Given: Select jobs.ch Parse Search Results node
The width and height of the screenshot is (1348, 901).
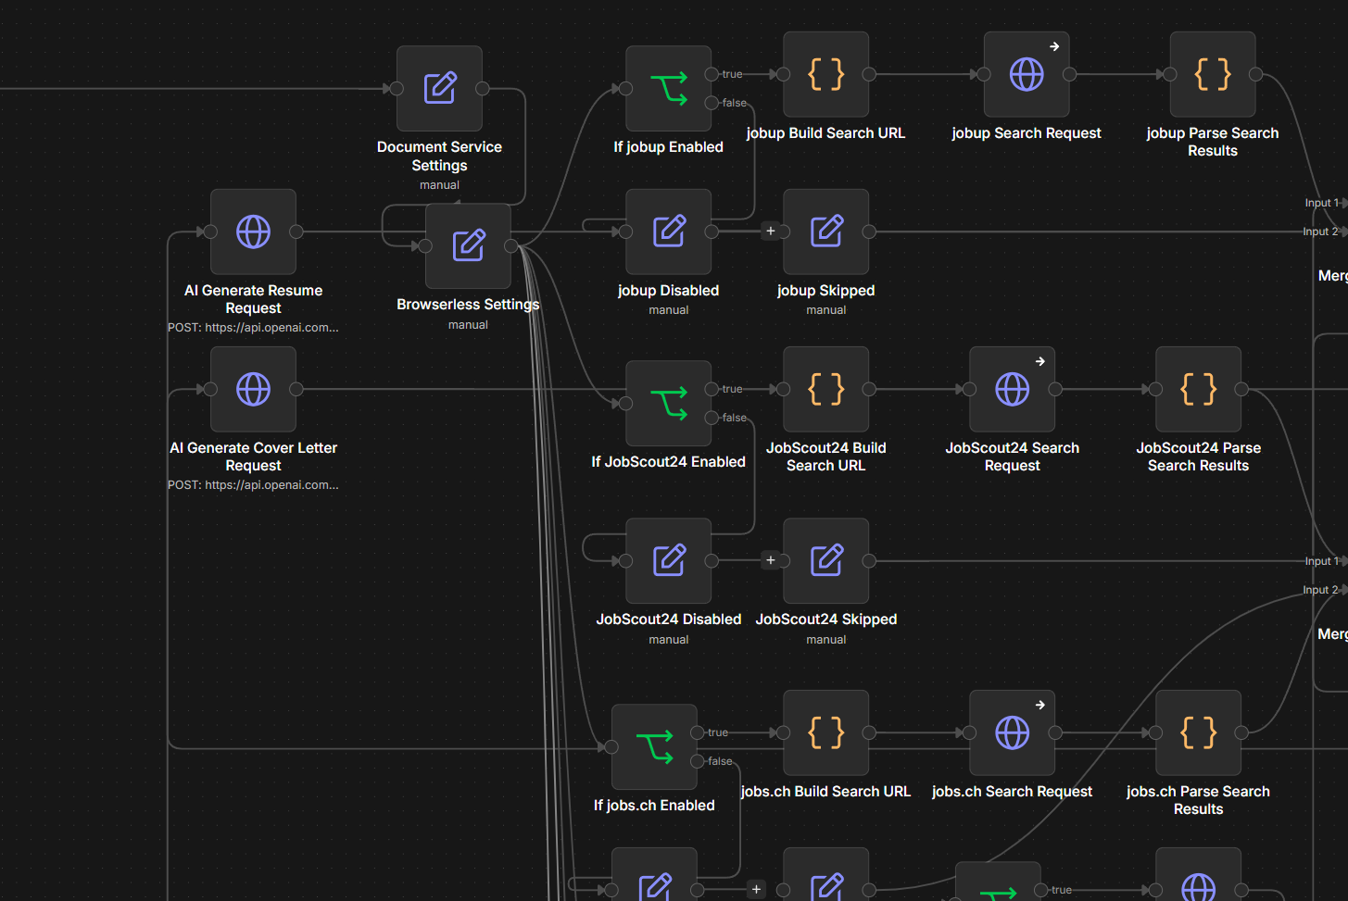Looking at the screenshot, I should [1198, 732].
